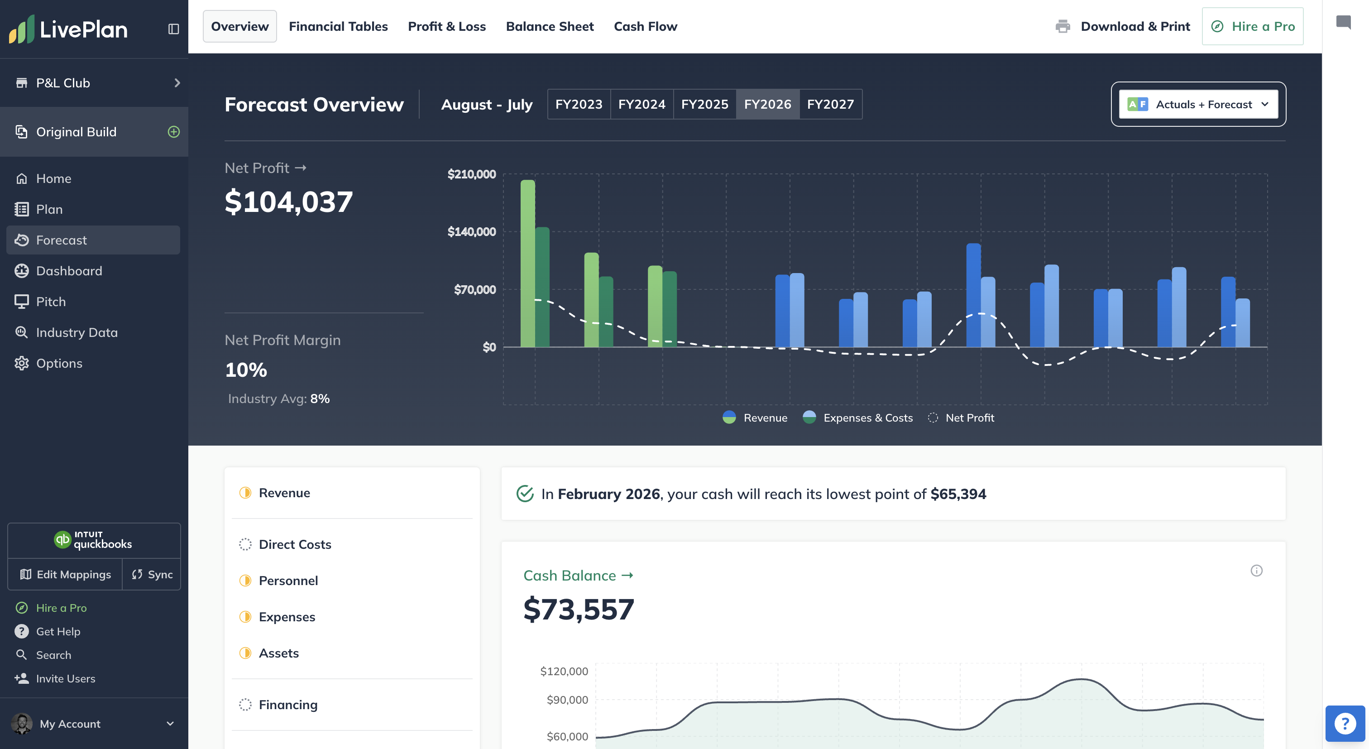The width and height of the screenshot is (1369, 749).
Task: Open the Direct Costs section row
Action: pos(294,544)
